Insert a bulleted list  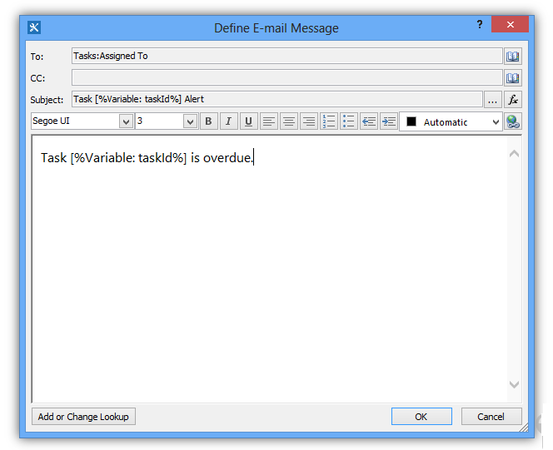[x=349, y=121]
